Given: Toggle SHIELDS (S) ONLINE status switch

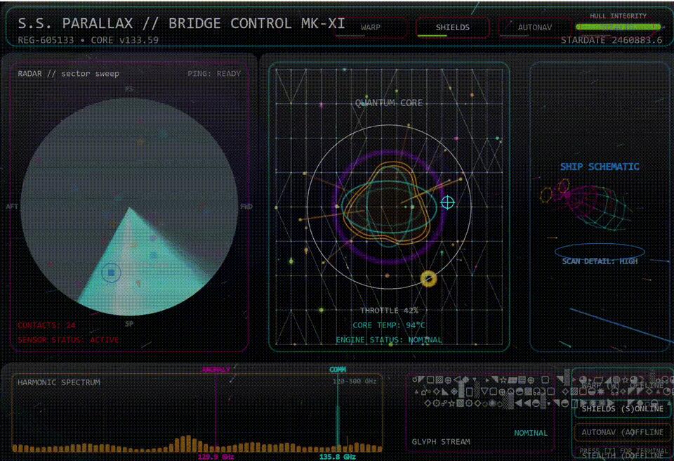Looking at the screenshot, I should tap(622, 409).
